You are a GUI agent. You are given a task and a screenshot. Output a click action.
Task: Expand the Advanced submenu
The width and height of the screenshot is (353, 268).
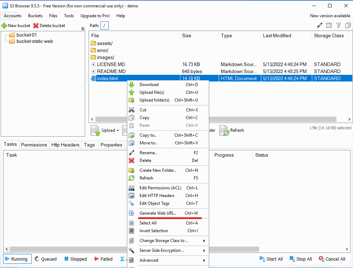click(x=204, y=260)
